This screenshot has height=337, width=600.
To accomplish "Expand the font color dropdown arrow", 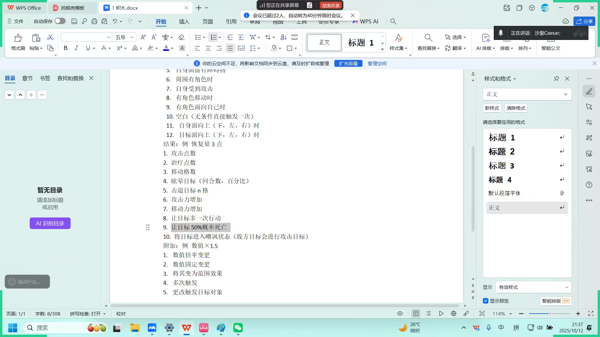I will pos(172,48).
